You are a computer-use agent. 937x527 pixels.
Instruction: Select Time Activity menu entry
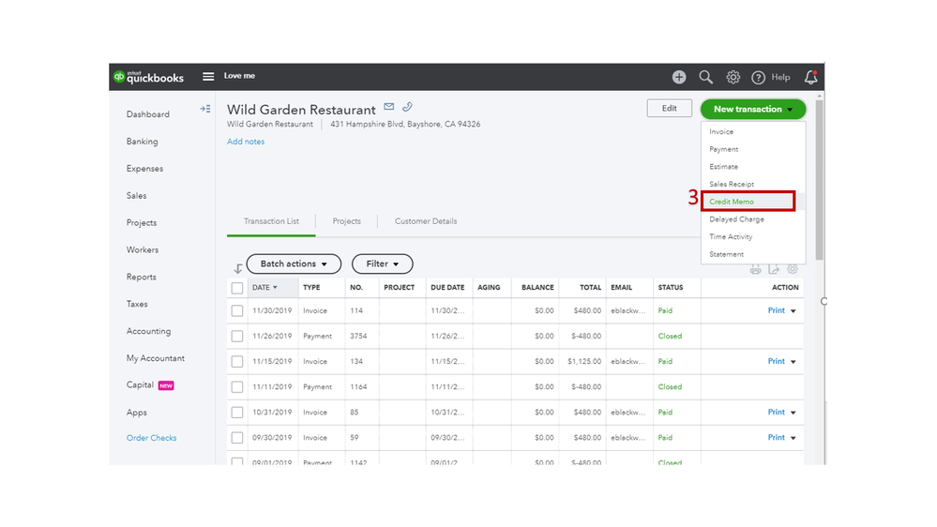pyautogui.click(x=731, y=236)
